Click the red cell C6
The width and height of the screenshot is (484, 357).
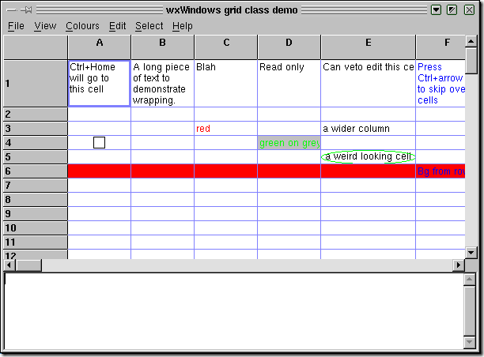(x=226, y=171)
